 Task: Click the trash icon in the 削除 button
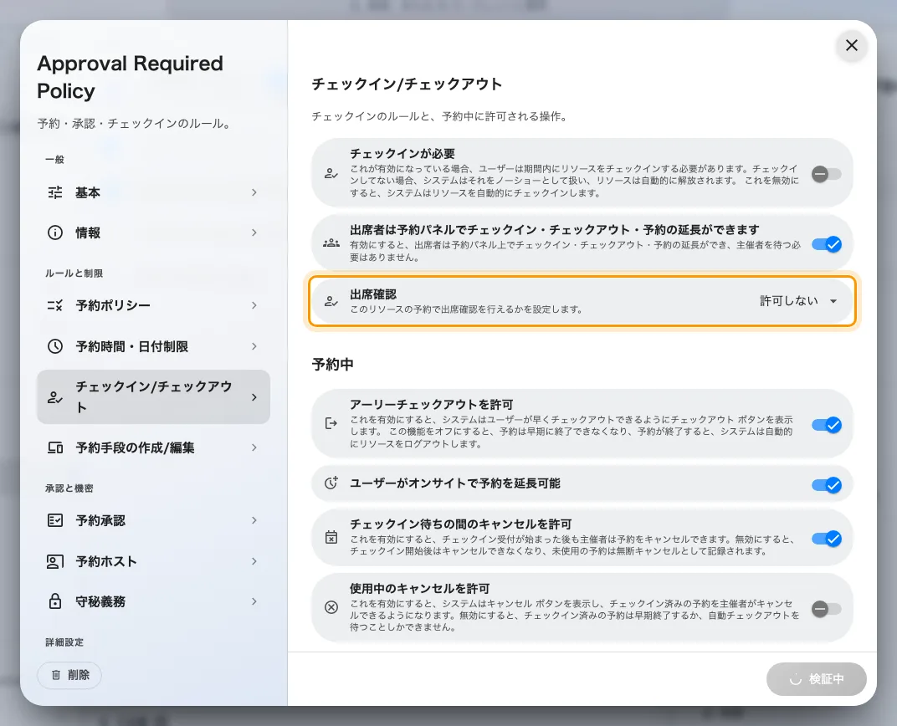[56, 675]
